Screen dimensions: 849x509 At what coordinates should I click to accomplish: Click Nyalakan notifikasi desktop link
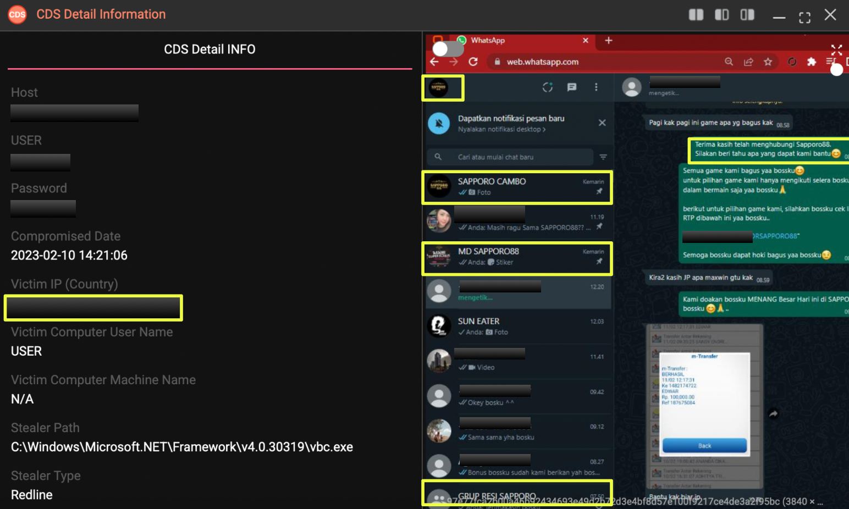[x=501, y=130]
